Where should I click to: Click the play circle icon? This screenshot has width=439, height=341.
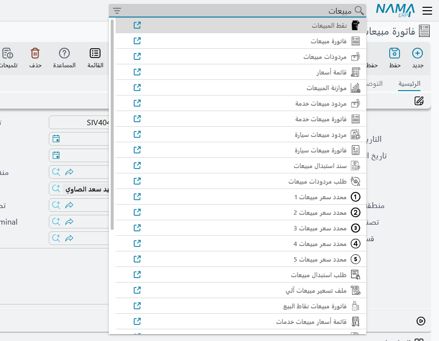coord(421,321)
